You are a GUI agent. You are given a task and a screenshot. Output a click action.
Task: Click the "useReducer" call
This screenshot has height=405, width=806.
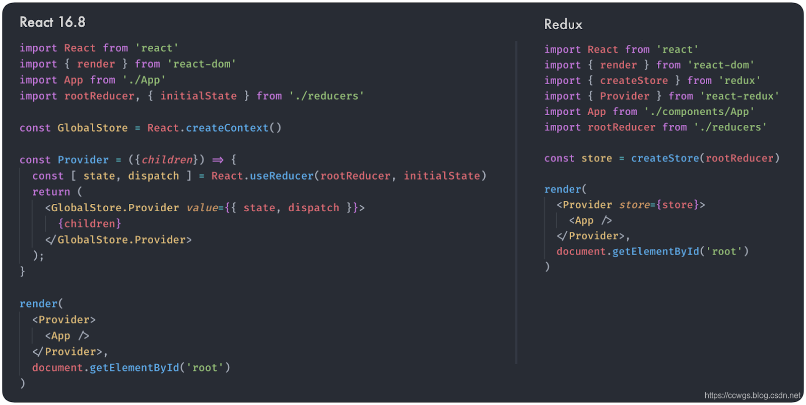click(282, 176)
